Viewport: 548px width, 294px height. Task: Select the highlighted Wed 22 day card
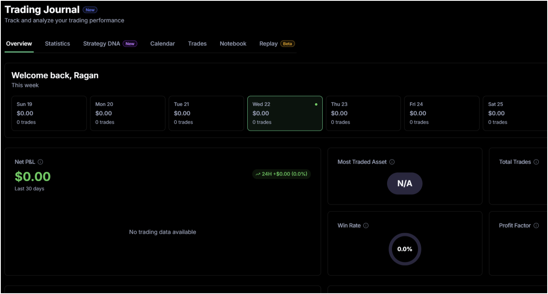[285, 113]
